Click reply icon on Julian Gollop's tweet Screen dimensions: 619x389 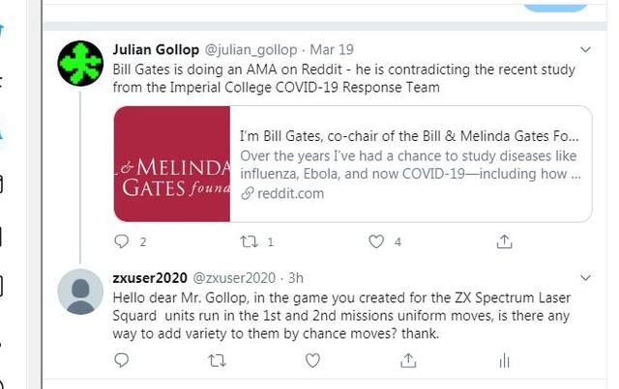[x=122, y=241]
